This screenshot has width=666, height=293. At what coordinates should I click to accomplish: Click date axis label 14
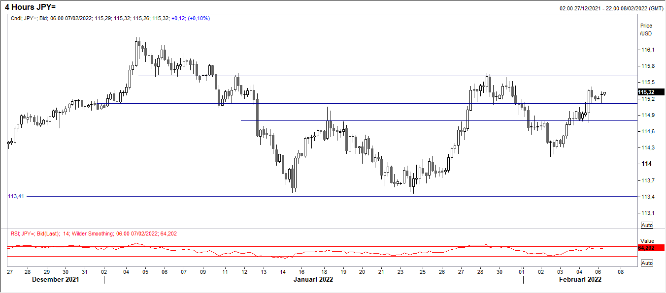pyautogui.click(x=283, y=271)
